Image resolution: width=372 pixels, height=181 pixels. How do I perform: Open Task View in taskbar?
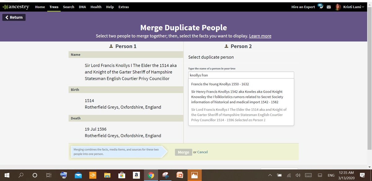(49, 175)
